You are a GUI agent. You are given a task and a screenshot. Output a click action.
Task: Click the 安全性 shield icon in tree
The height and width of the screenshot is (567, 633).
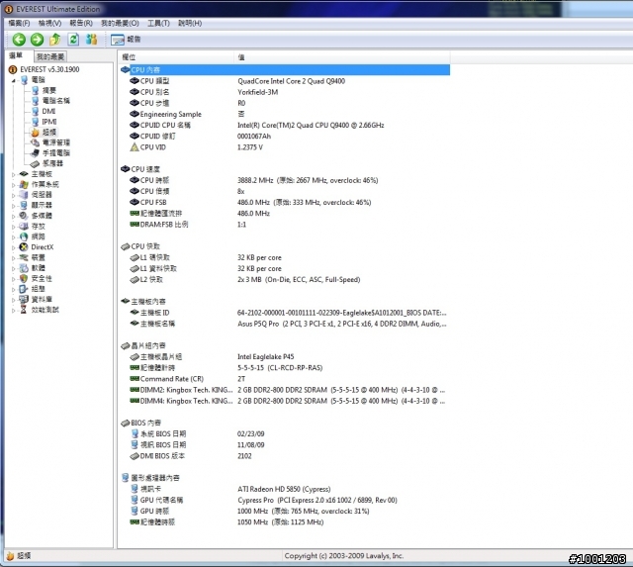tap(24, 279)
